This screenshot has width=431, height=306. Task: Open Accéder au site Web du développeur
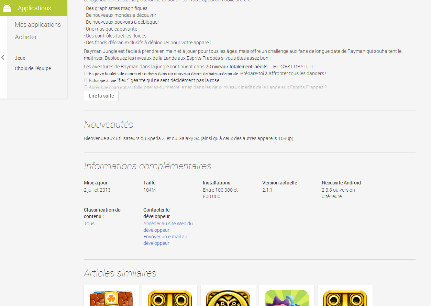pyautogui.click(x=168, y=227)
